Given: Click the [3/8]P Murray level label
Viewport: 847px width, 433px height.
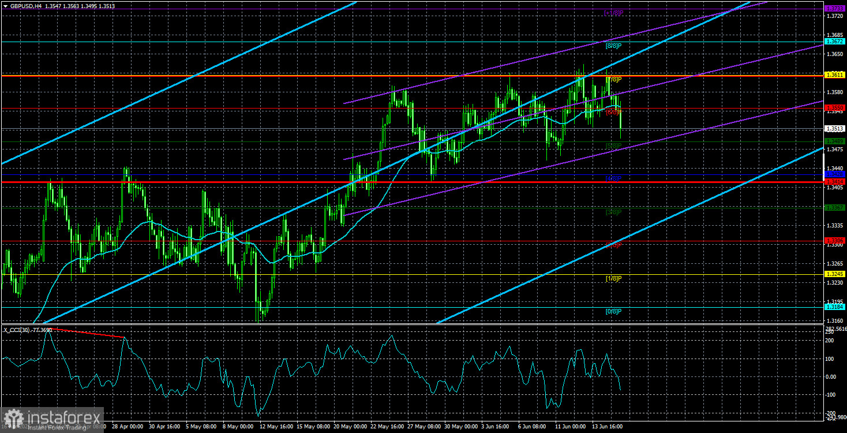Looking at the screenshot, I should (x=613, y=212).
